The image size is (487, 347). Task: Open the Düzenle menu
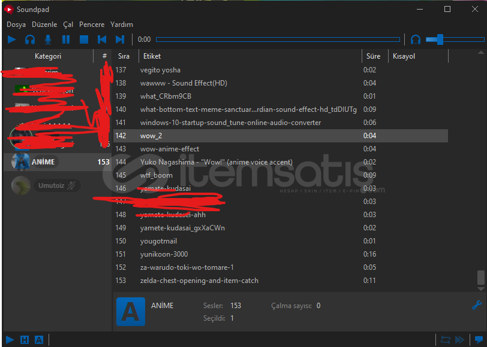click(44, 25)
